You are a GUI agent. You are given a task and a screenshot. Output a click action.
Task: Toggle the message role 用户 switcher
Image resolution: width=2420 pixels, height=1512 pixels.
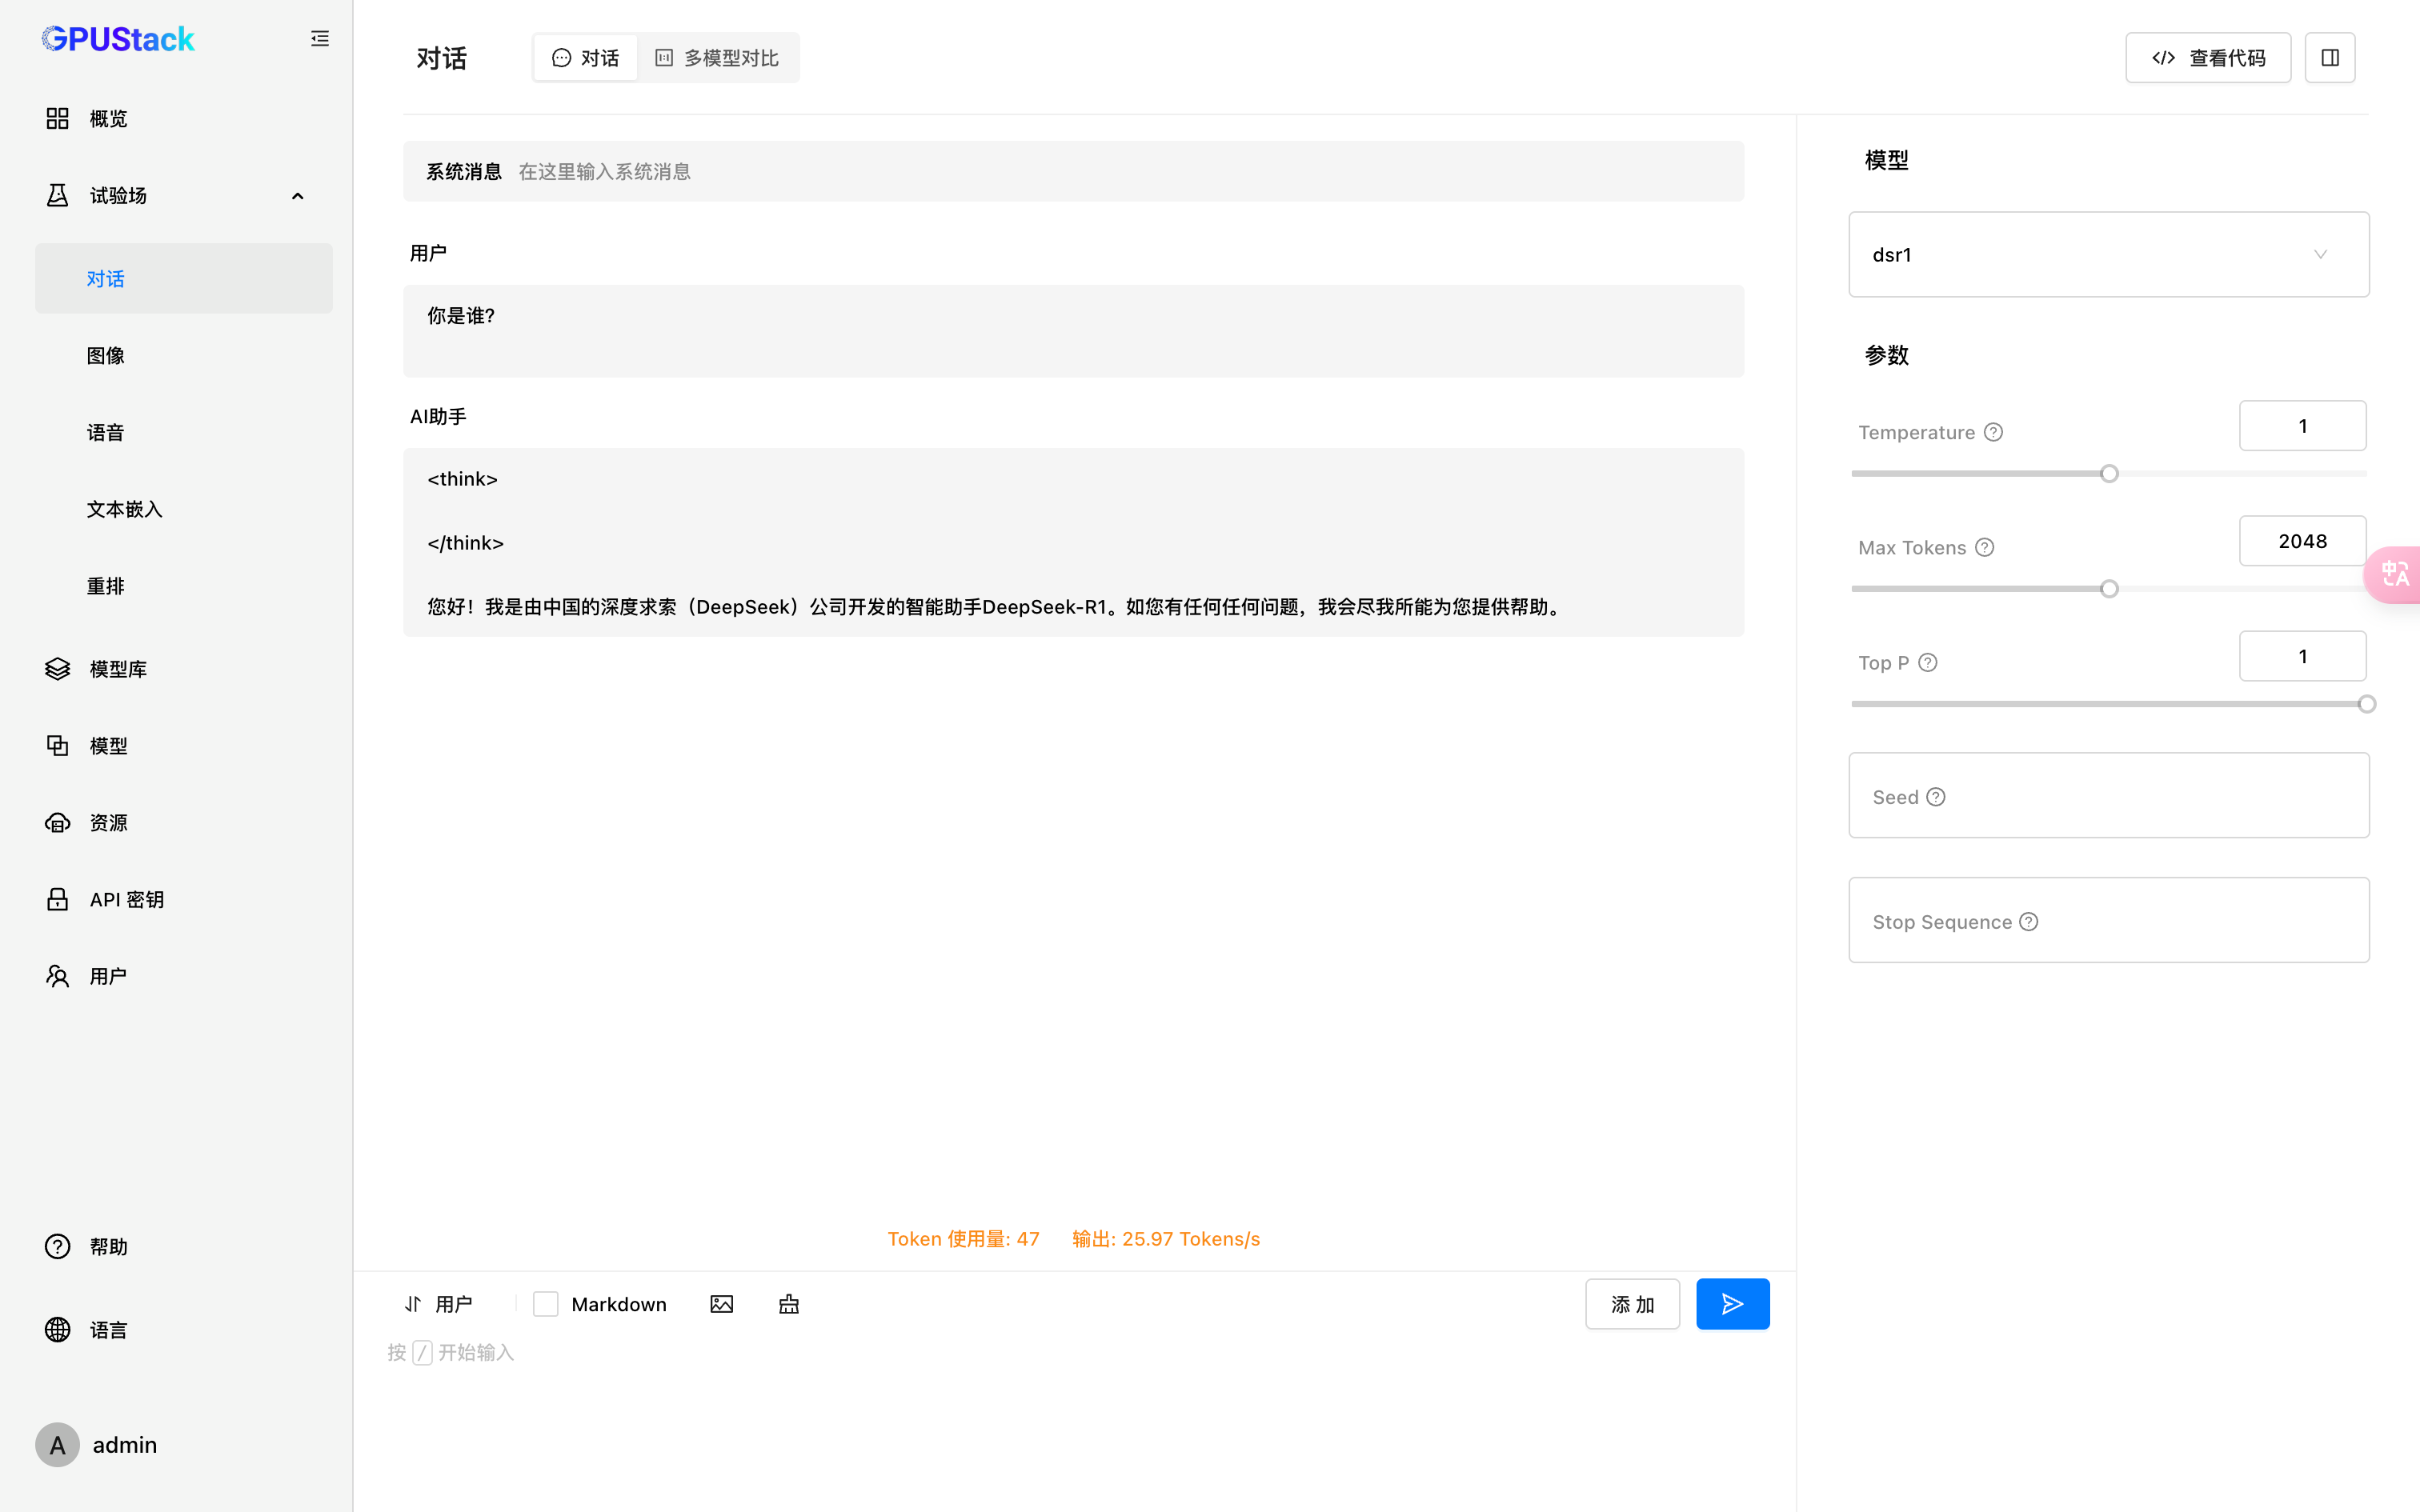coord(439,1304)
